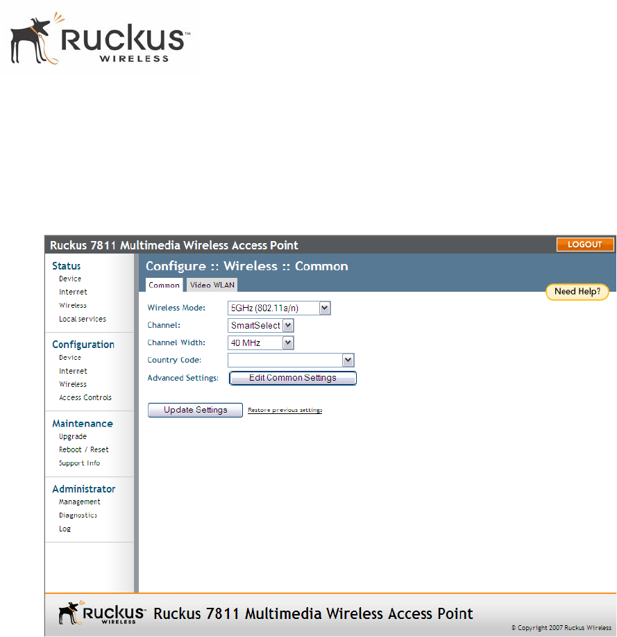Screen dimensions: 617x637
Task: Click the Status section heading
Action: tap(66, 266)
